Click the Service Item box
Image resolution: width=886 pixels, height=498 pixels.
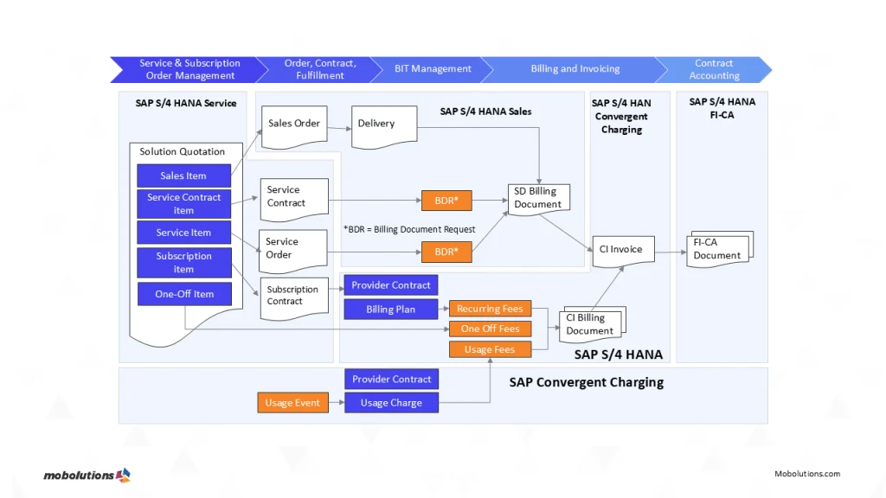click(x=183, y=233)
